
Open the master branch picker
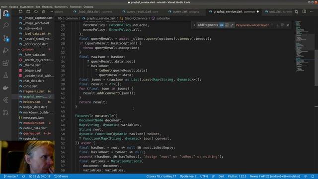point(11,177)
